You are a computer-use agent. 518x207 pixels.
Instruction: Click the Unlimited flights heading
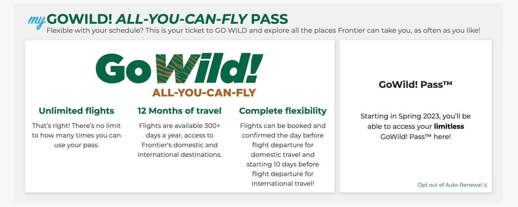(x=76, y=111)
